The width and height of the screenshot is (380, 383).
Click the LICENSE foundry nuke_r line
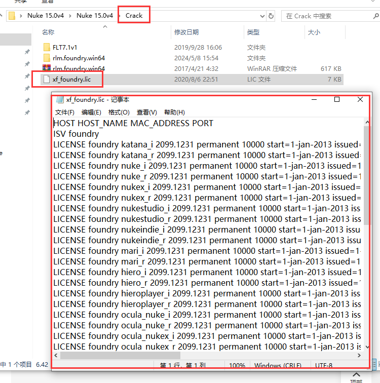click(x=207, y=176)
